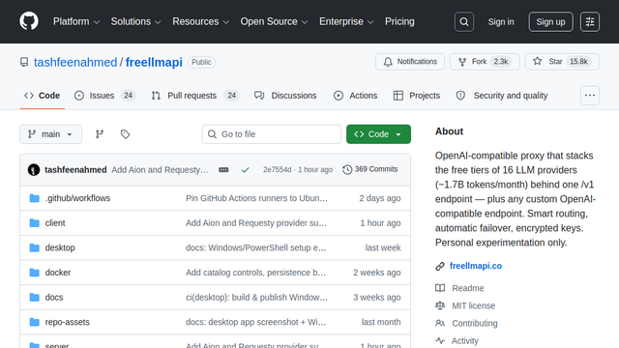
Task: Click the docker folder icon
Action: coord(35,273)
